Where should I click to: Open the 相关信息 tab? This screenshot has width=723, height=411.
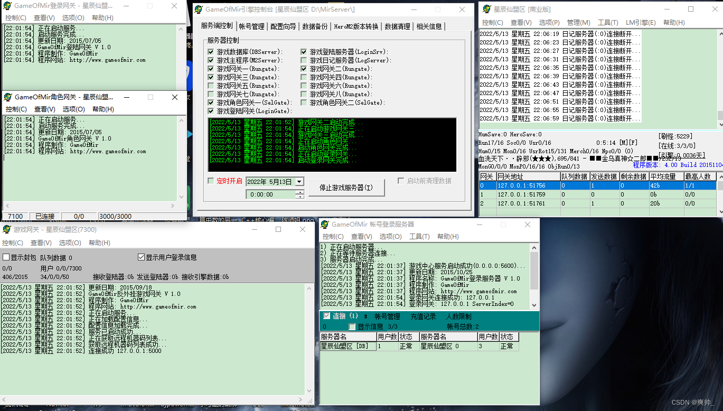coord(429,26)
